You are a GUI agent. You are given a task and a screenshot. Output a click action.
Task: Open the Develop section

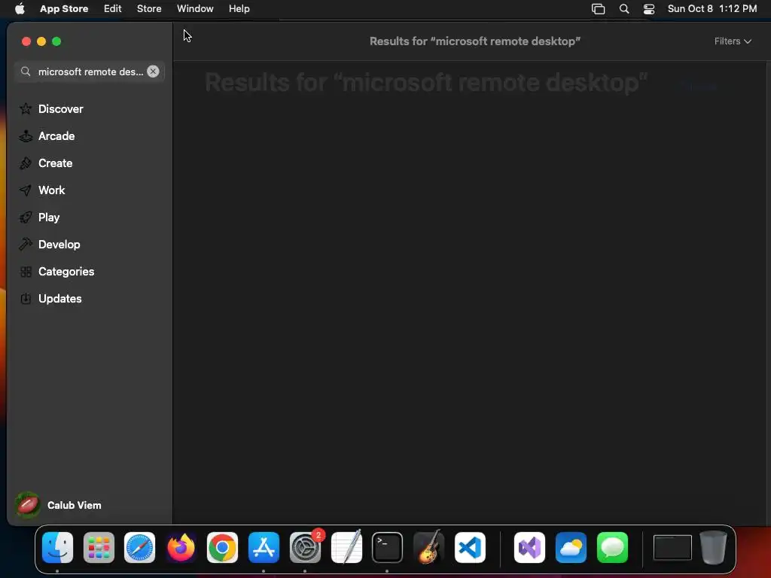pyautogui.click(x=90, y=245)
